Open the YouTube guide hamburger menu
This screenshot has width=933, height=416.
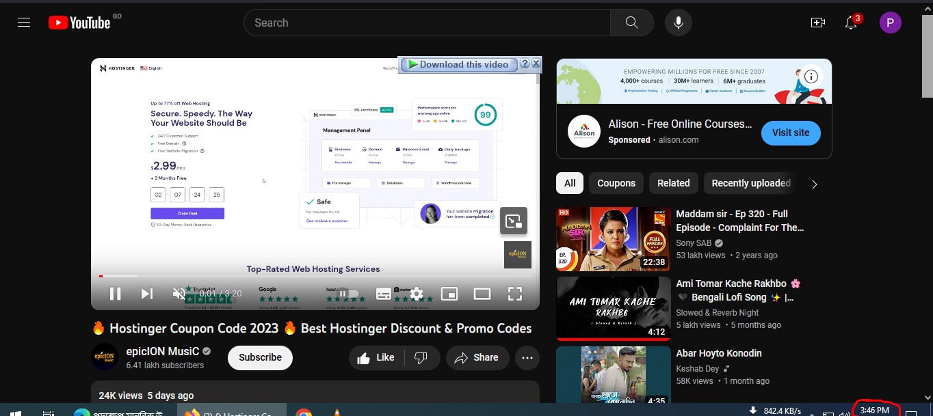point(24,23)
